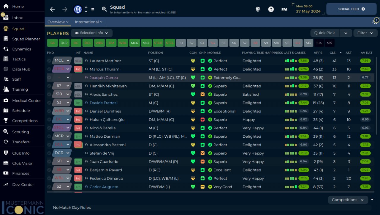Open the help question mark icon
This screenshot has width=380, height=215.
coord(271,9)
